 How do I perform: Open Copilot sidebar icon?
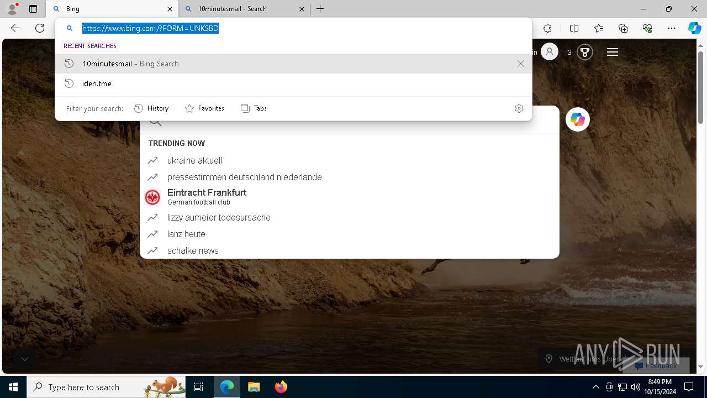click(694, 28)
